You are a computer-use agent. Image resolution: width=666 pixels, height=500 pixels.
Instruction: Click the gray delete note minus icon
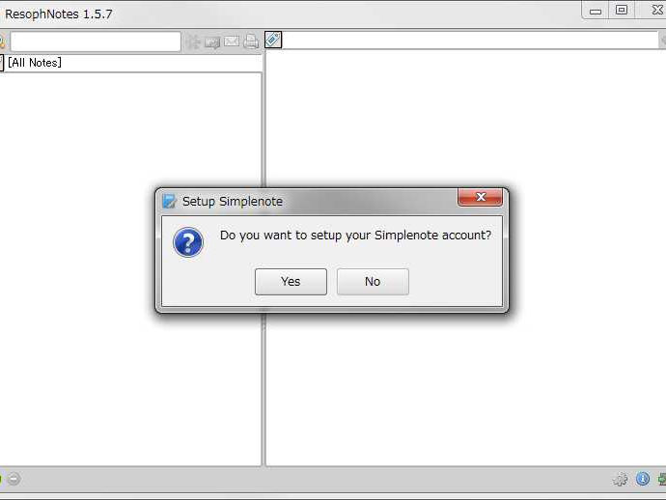point(14,479)
